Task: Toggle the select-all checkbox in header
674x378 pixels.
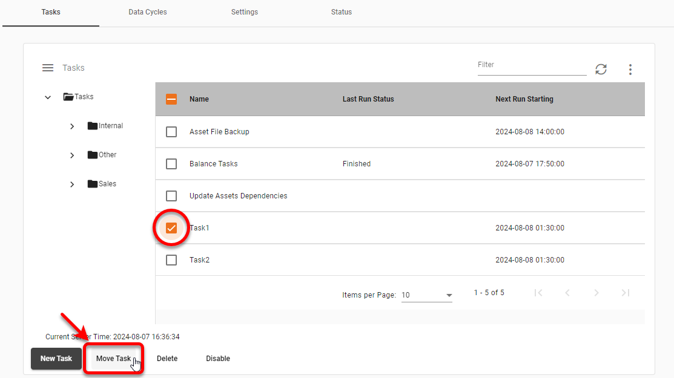Action: coord(171,99)
